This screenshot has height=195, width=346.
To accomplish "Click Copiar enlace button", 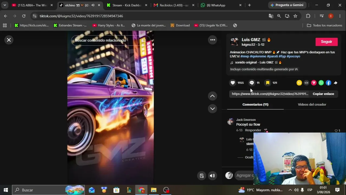I will tap(323, 94).
